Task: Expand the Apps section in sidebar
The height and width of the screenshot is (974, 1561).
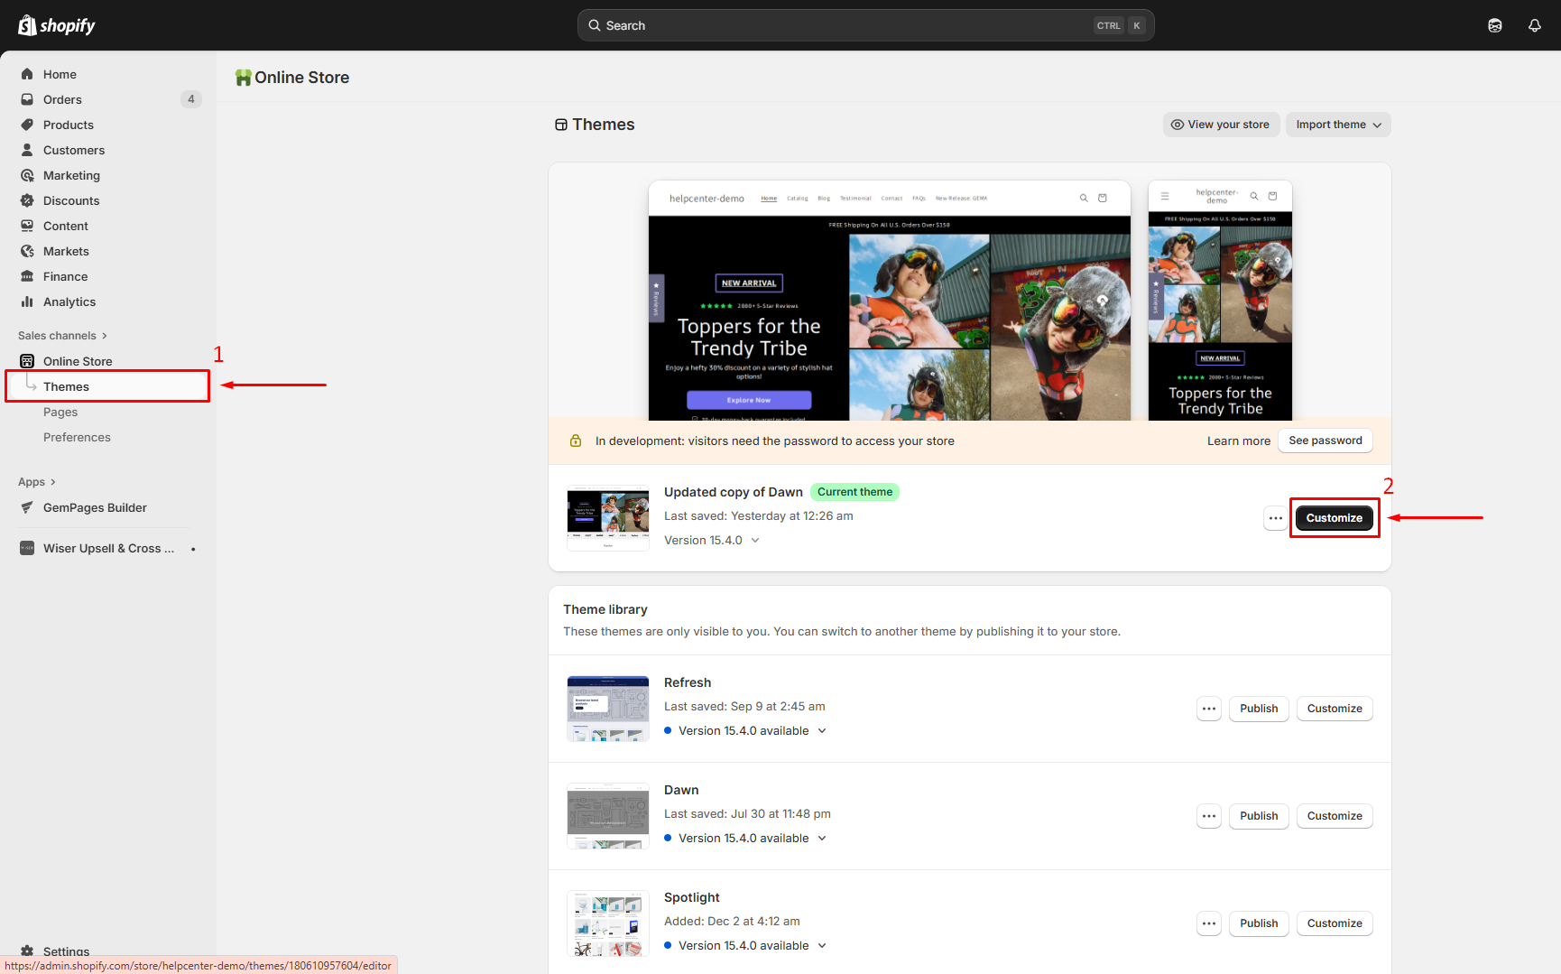Action: point(37,482)
